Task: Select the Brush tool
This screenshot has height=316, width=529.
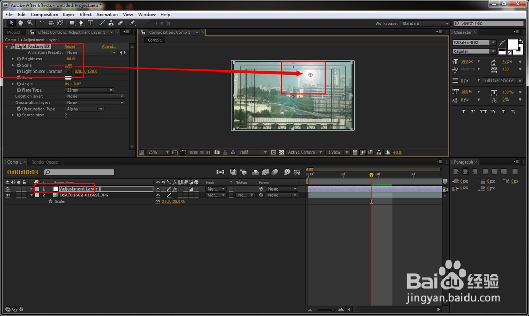Action: (x=102, y=23)
